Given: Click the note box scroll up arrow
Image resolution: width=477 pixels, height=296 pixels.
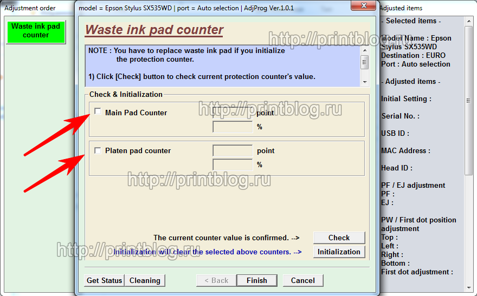Looking at the screenshot, I should point(365,50).
